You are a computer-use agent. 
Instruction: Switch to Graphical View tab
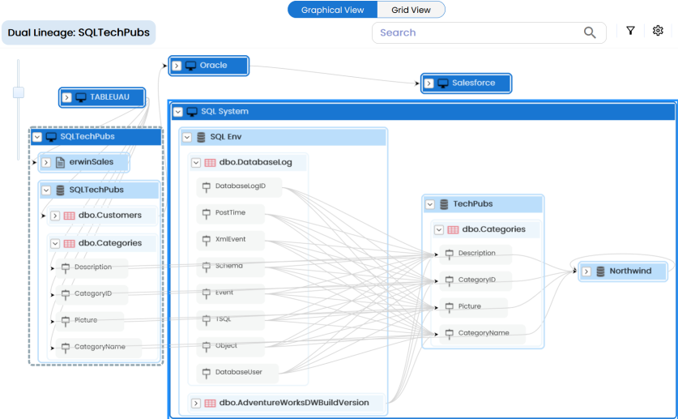[332, 10]
